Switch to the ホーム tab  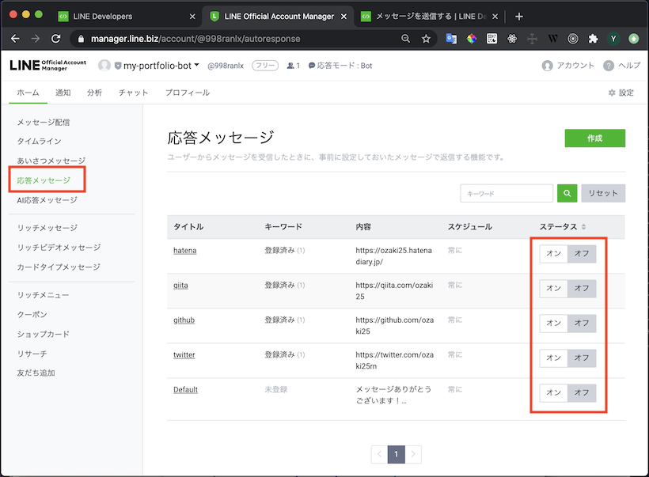[28, 93]
